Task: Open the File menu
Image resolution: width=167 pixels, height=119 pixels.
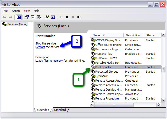Action: click(5, 11)
